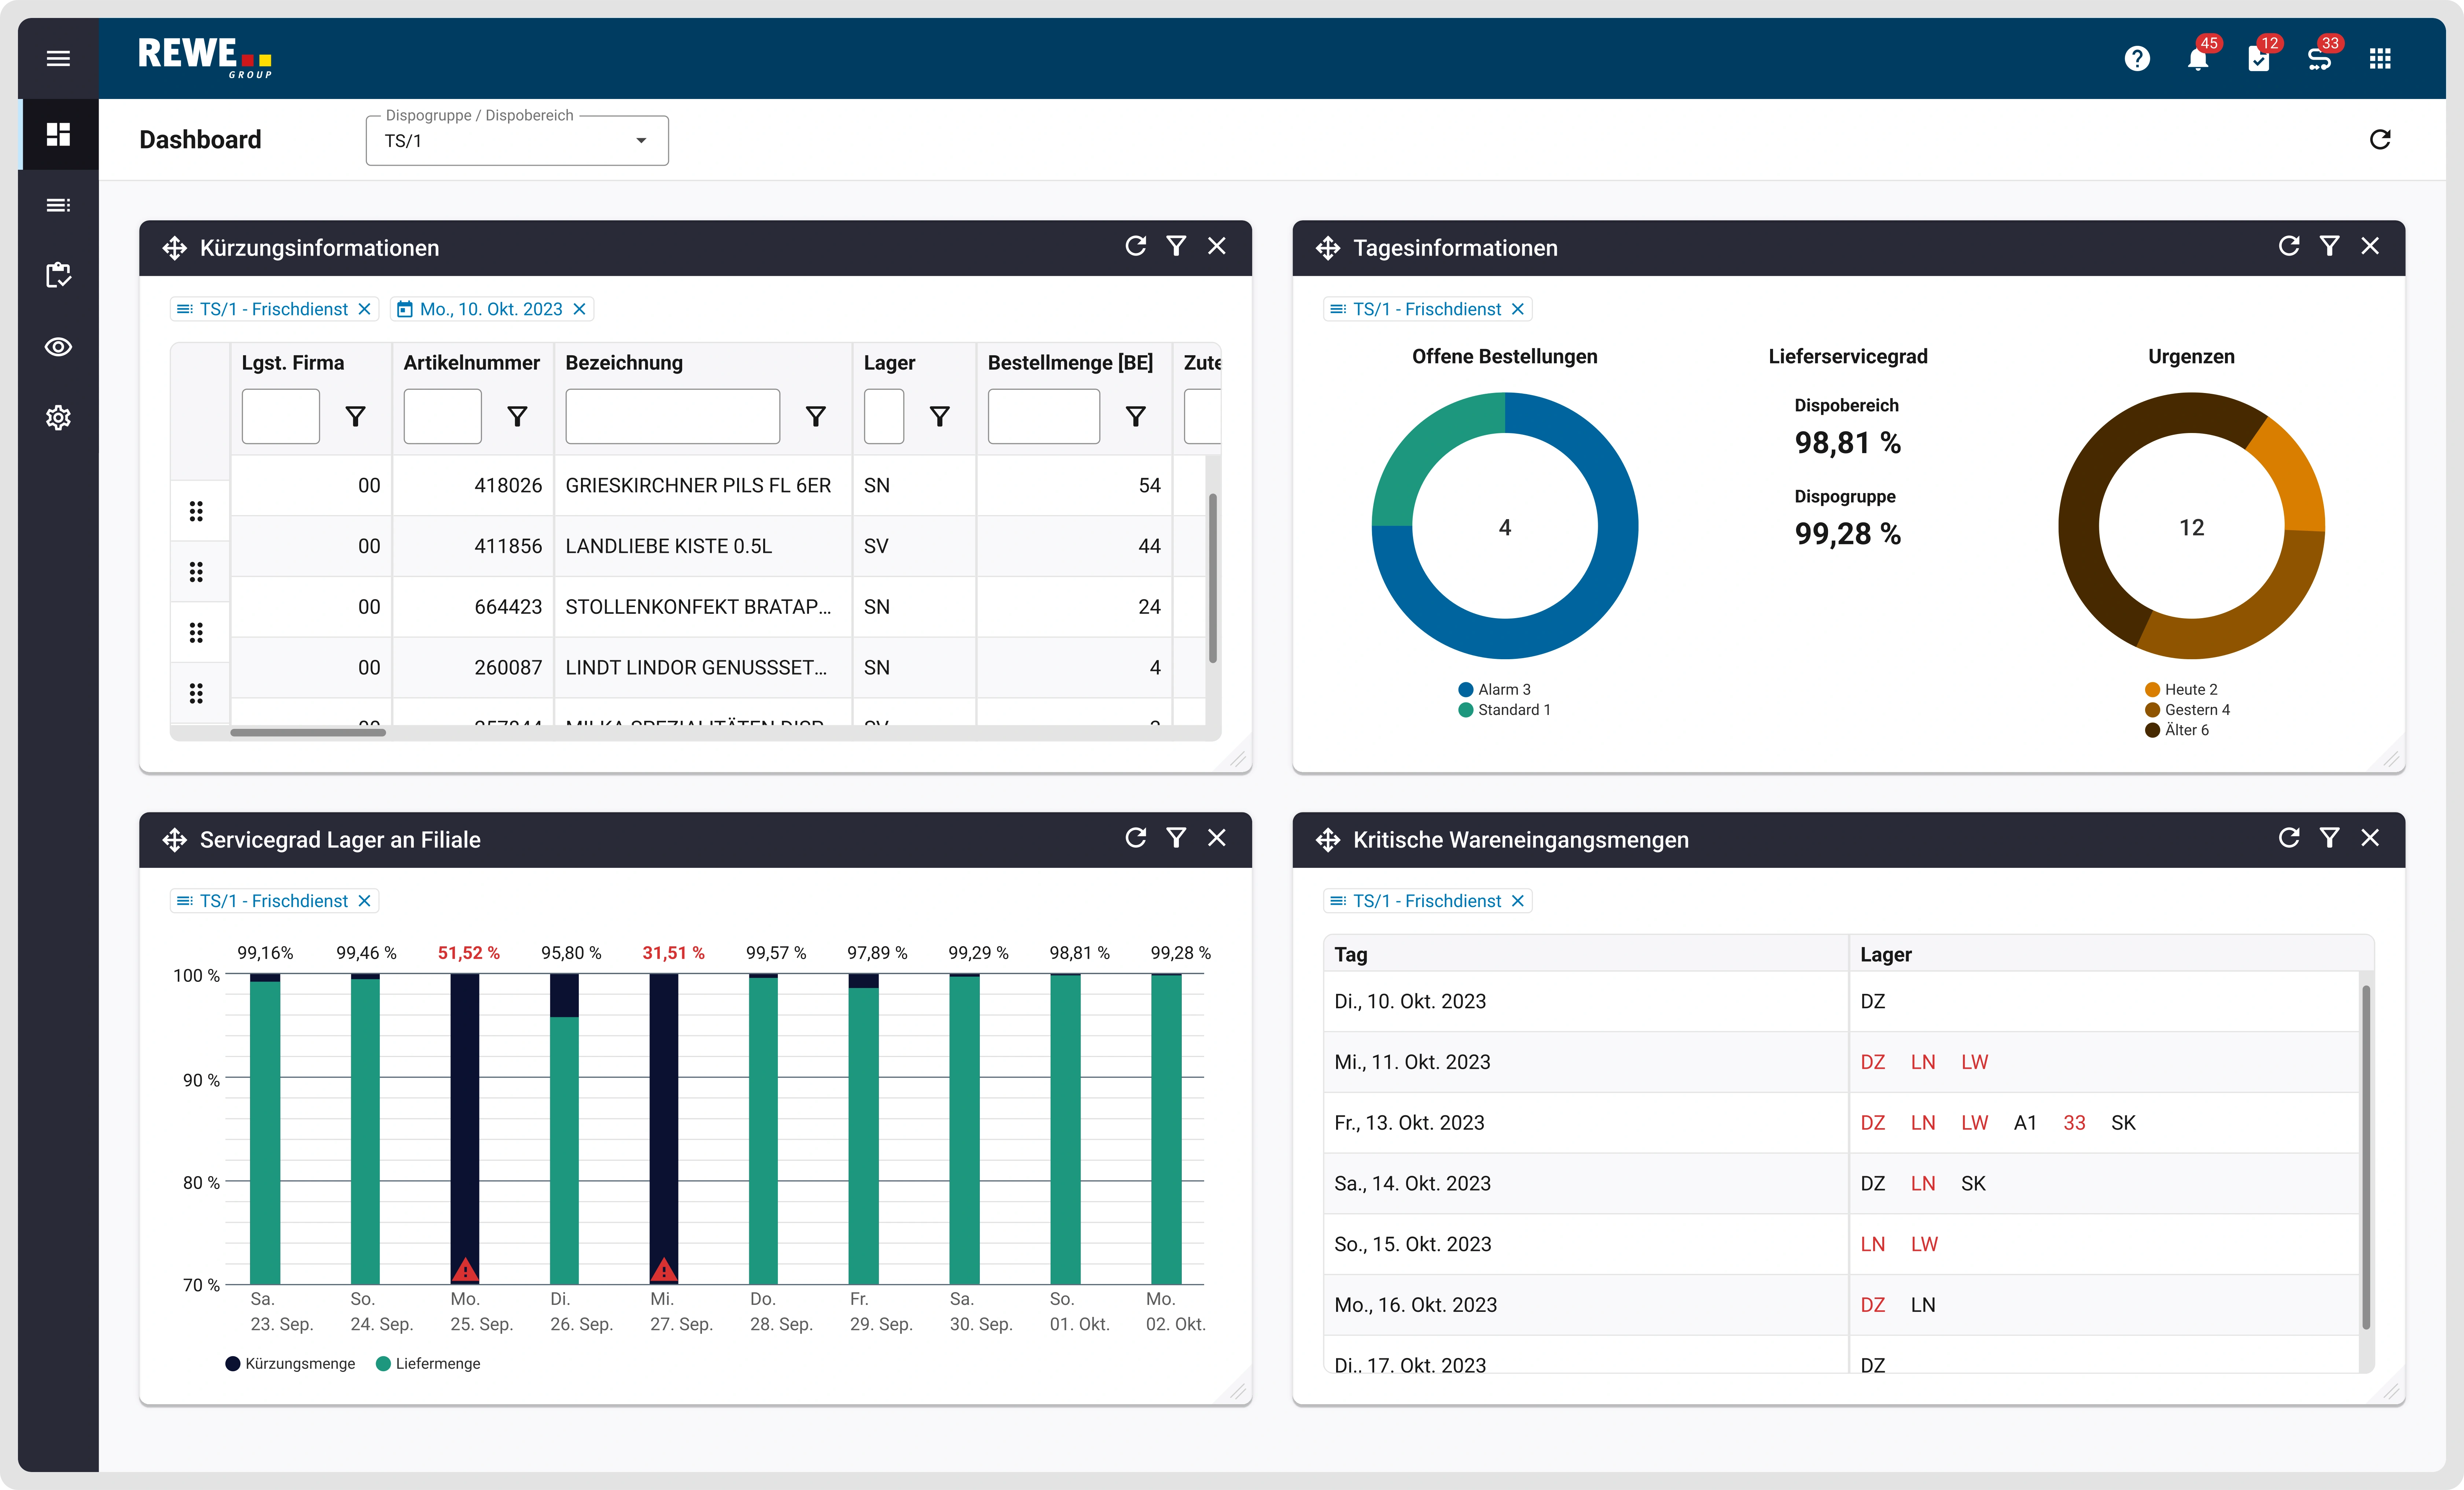Screen dimensions: 2464x1490
Task: Open the eye monitoring view in sidebar
Action: 58,347
